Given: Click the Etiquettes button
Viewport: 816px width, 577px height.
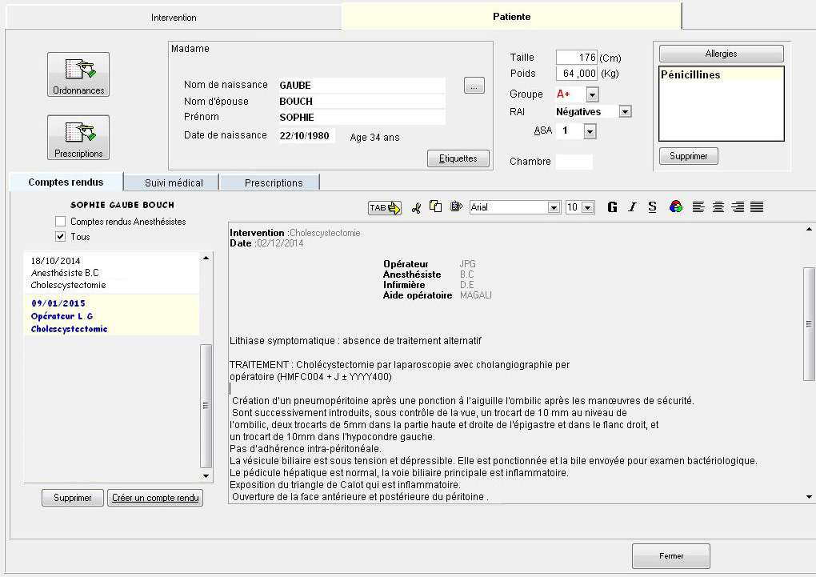Looking at the screenshot, I should pos(458,158).
